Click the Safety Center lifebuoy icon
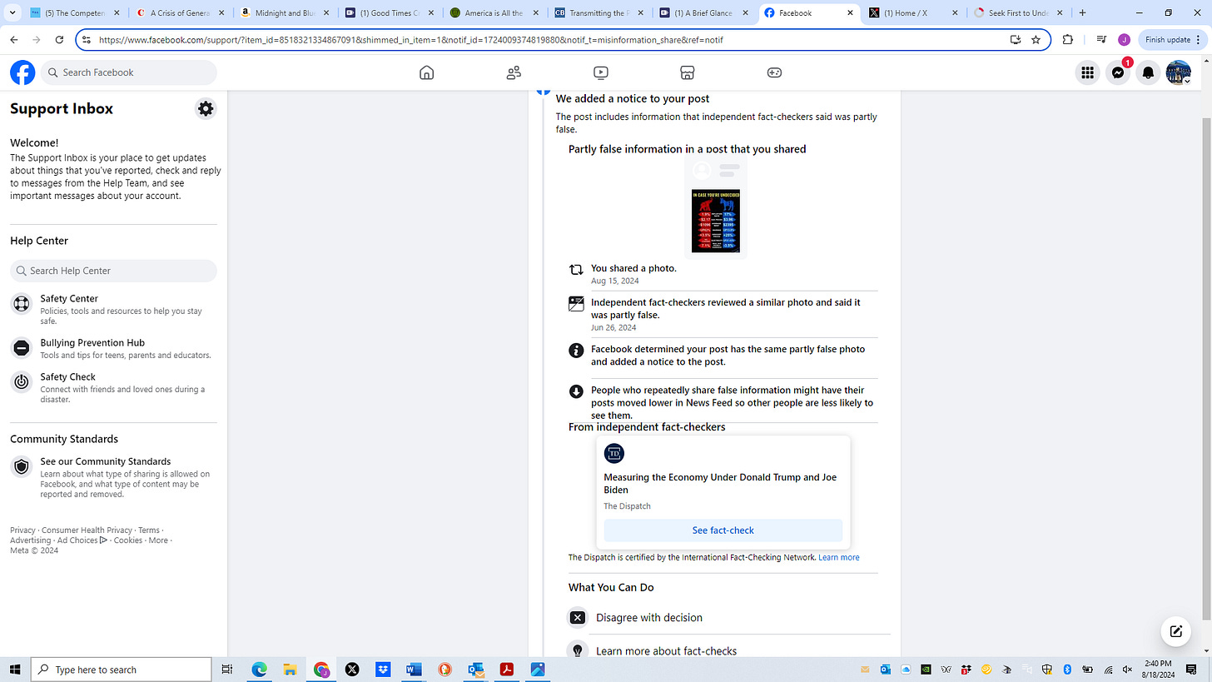This screenshot has height=682, width=1212. tap(22, 304)
